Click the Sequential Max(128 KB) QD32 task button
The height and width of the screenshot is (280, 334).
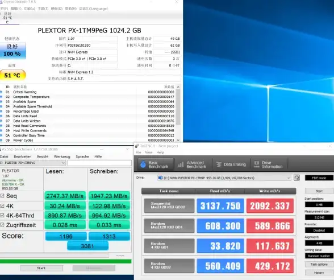point(169,205)
